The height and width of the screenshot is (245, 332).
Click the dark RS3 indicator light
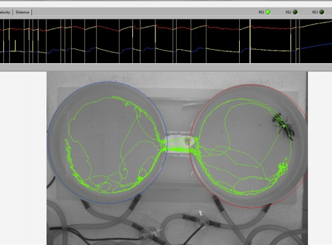click(321, 12)
